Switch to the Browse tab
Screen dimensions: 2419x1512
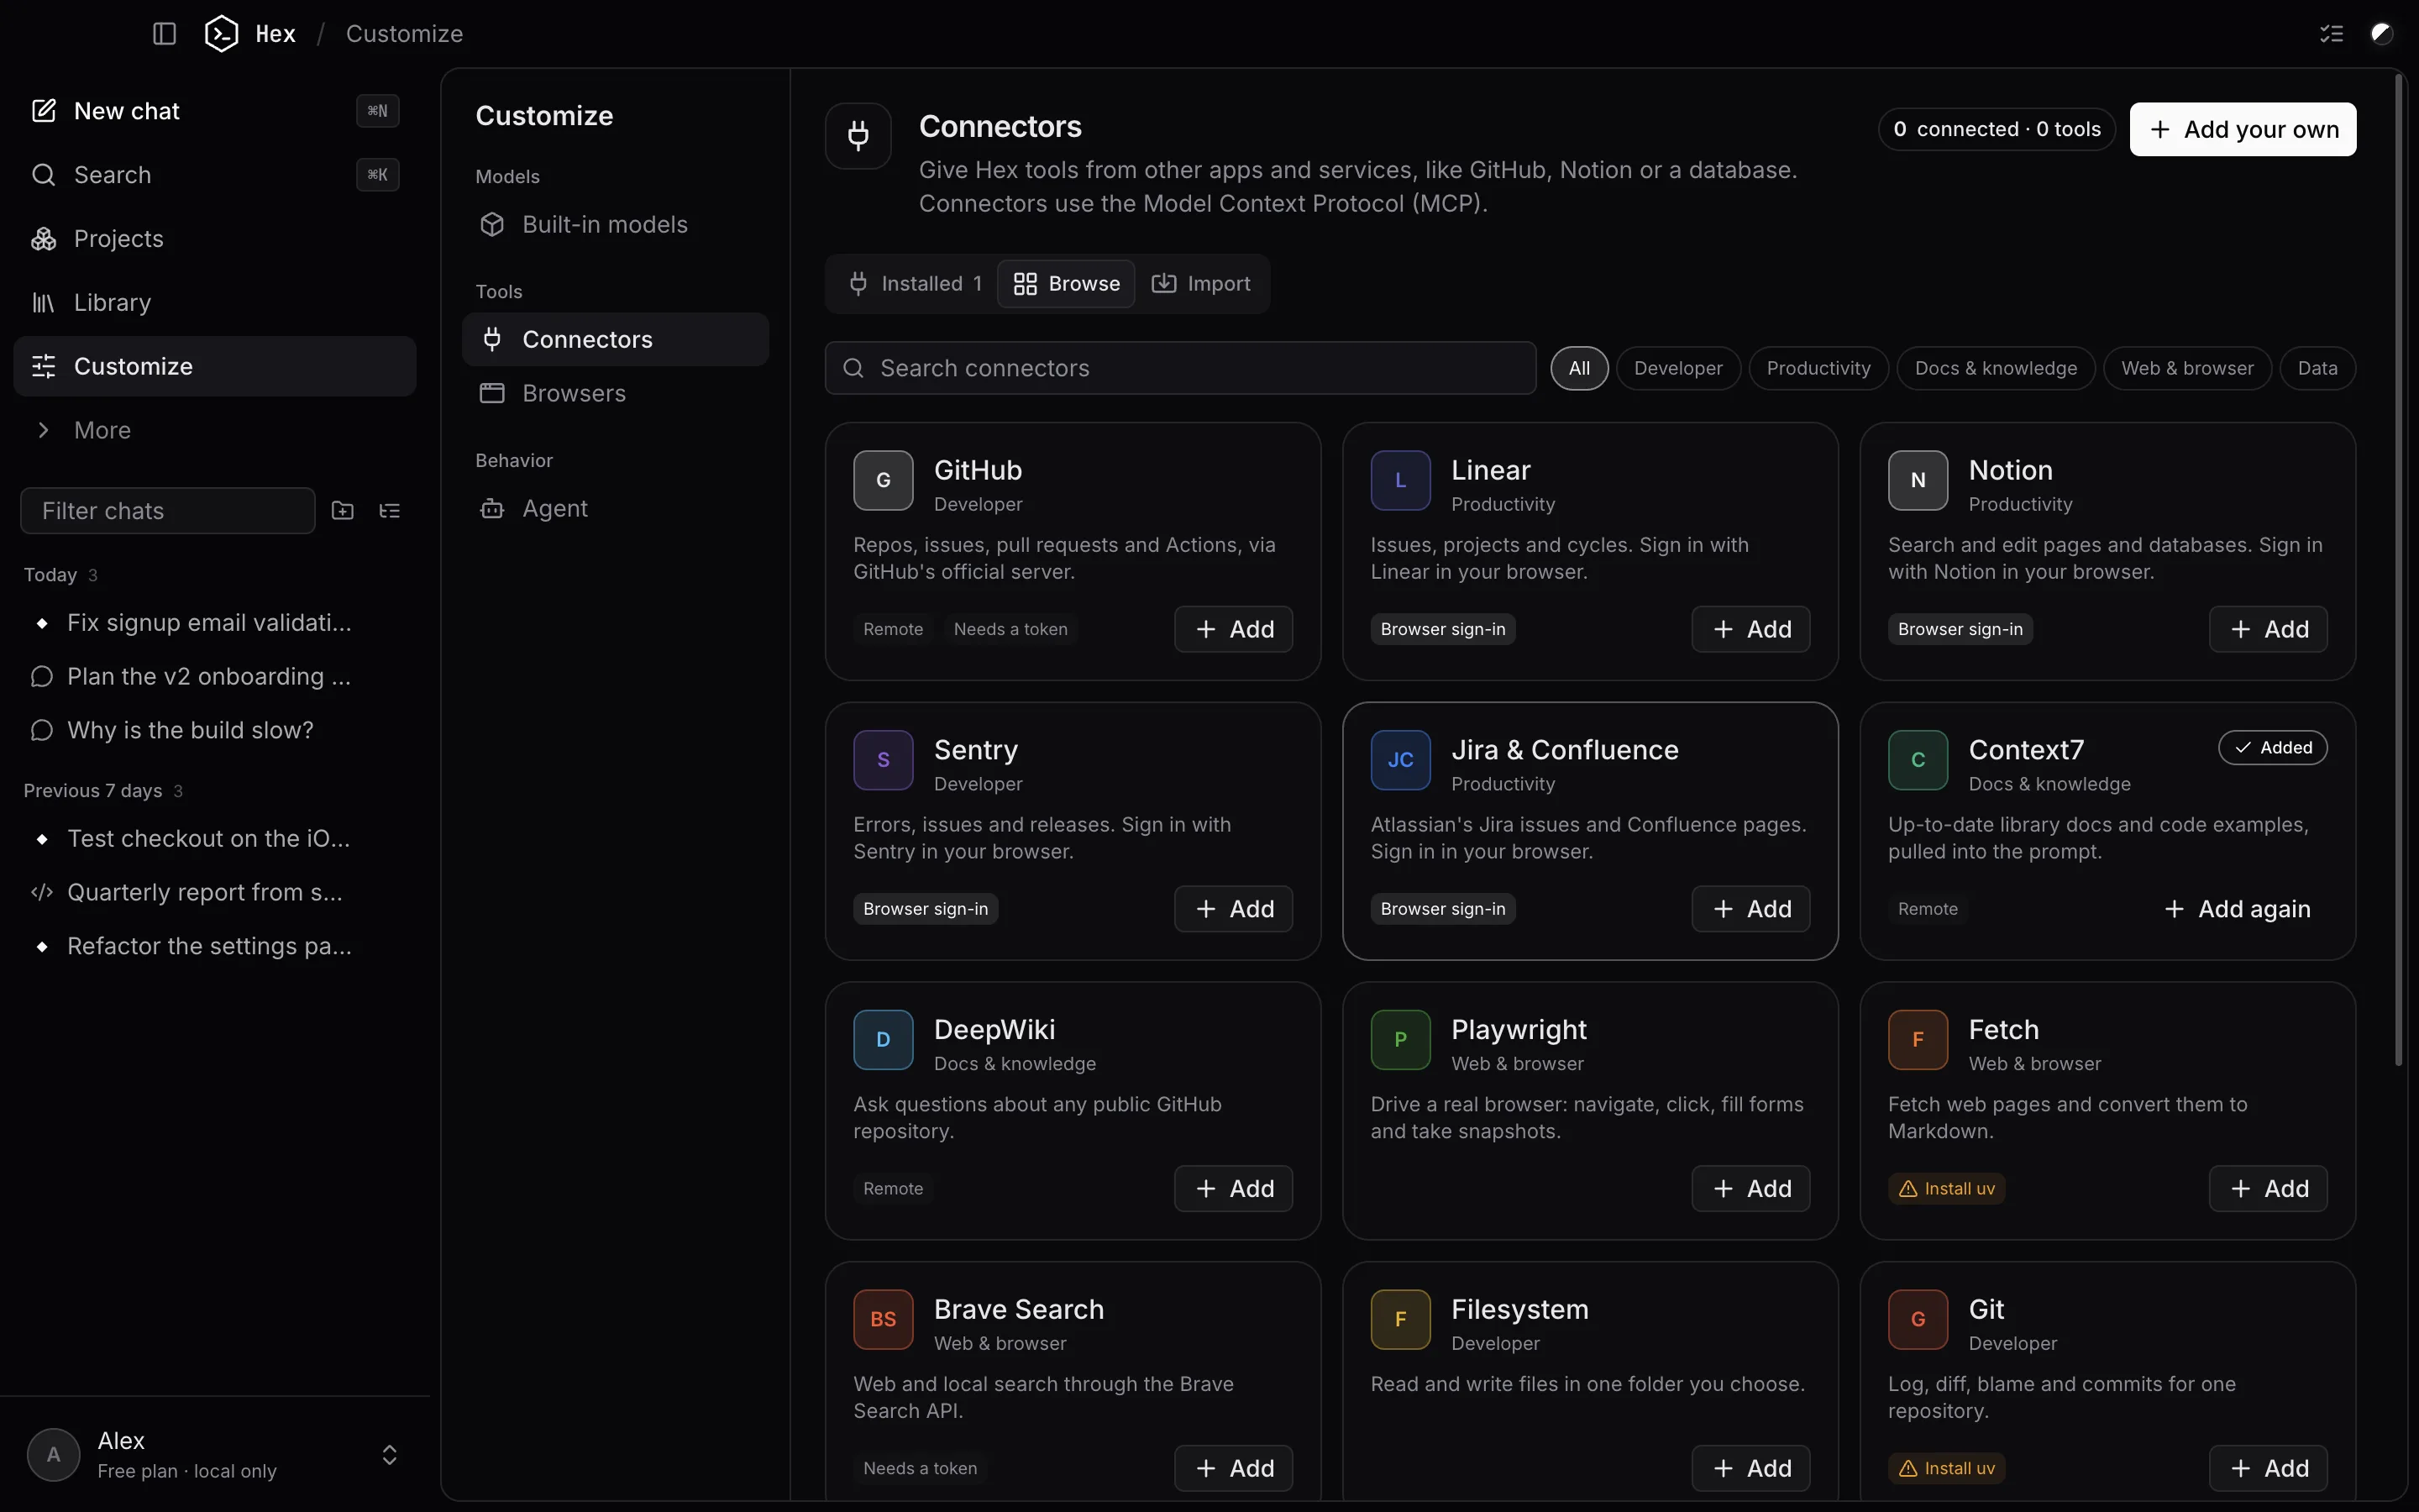point(1066,284)
